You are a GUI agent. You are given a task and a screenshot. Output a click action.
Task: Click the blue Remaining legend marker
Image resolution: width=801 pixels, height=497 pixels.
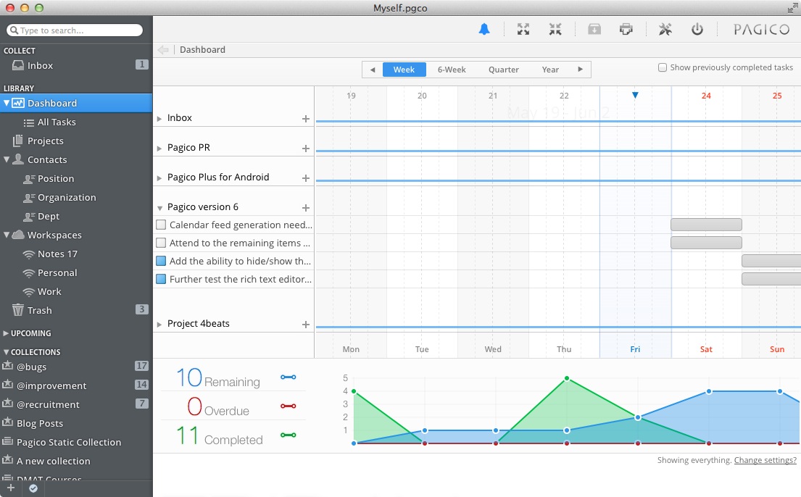tap(288, 377)
